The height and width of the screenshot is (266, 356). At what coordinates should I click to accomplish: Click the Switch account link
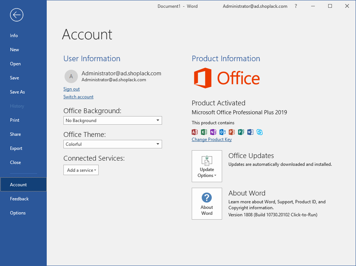[78, 97]
